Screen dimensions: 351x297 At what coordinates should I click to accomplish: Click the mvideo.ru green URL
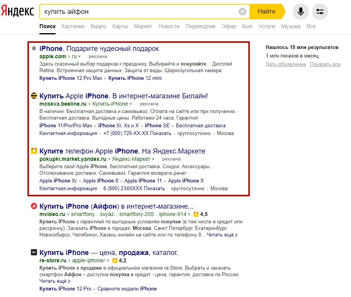pos(52,214)
